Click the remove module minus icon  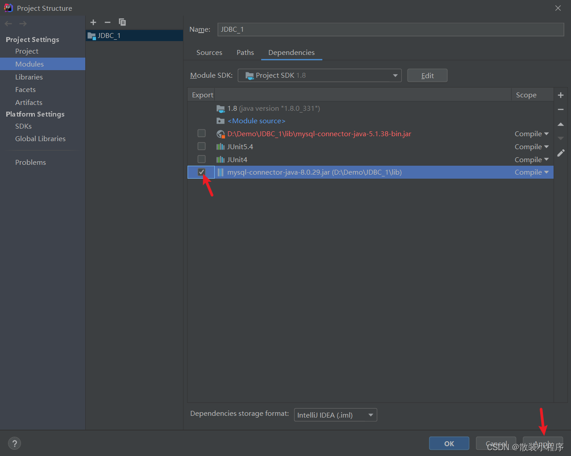tap(108, 22)
